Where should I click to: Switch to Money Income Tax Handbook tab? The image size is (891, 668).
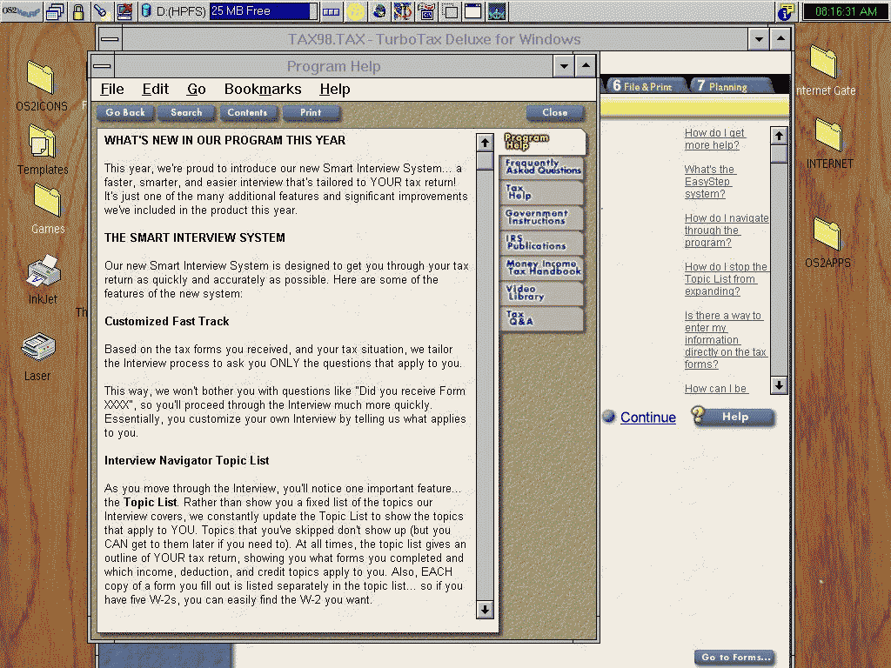point(541,267)
